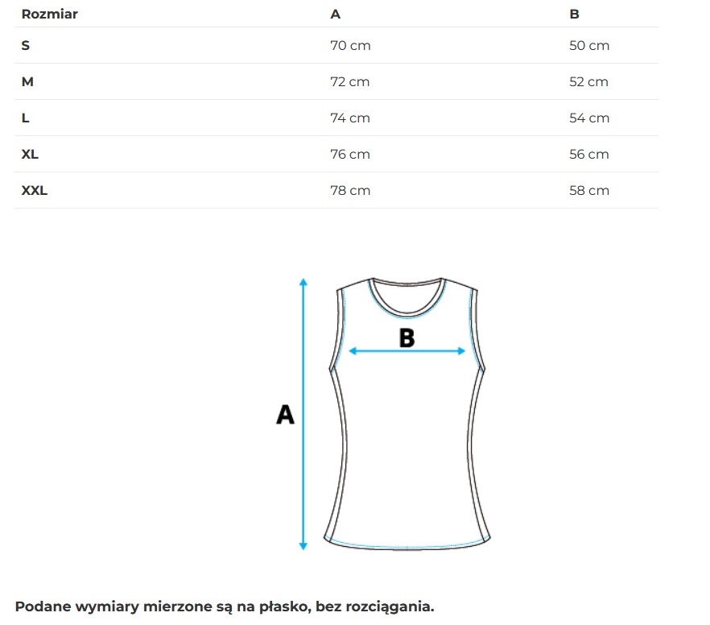This screenshot has width=710, height=625.
Task: Click the 52 cm value for size M
Action: (588, 82)
